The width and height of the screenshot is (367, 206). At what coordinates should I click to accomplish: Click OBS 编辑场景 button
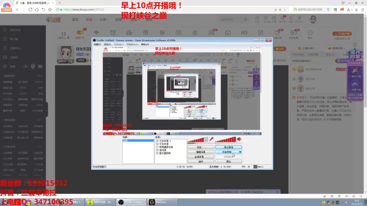pos(200,152)
